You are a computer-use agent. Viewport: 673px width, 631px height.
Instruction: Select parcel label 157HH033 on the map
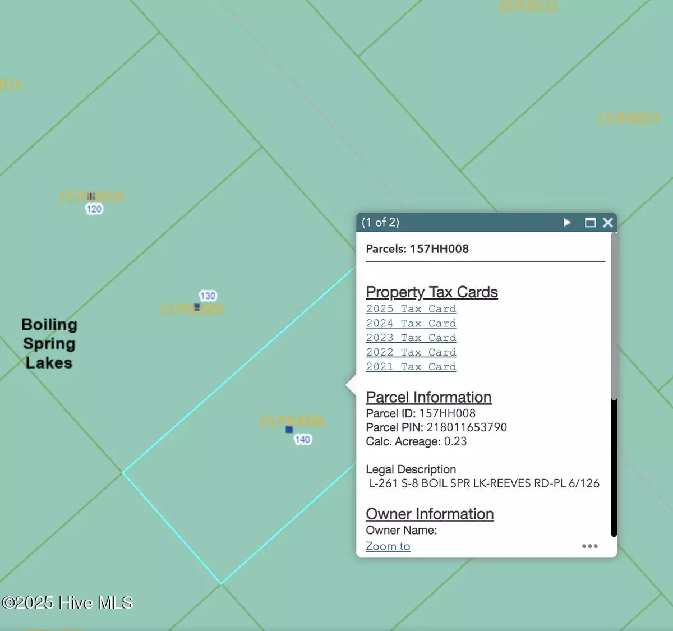(x=628, y=119)
